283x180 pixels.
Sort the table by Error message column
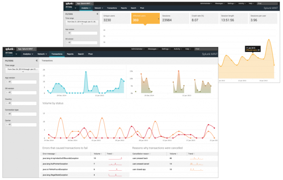(x=49, y=154)
